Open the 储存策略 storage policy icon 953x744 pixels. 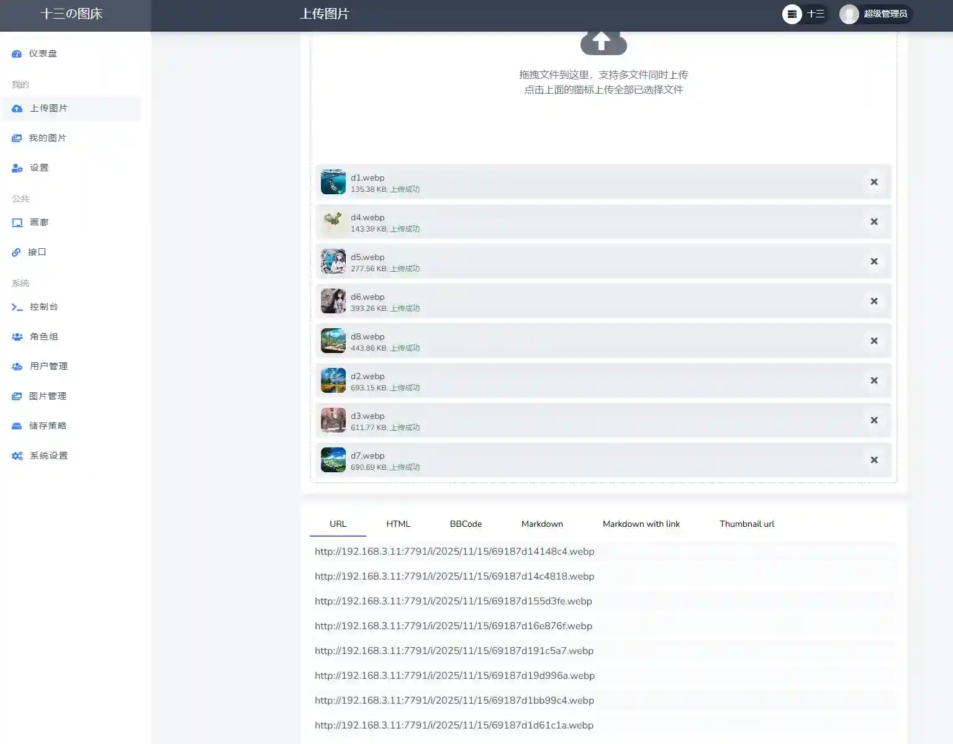click(17, 426)
